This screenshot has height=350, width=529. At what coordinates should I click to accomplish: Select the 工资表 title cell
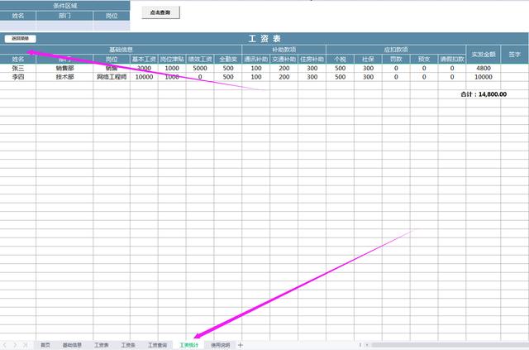point(264,39)
